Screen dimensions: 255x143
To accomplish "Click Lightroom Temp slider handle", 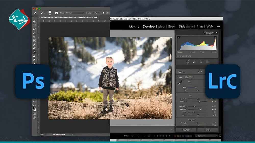I will 196,87.
